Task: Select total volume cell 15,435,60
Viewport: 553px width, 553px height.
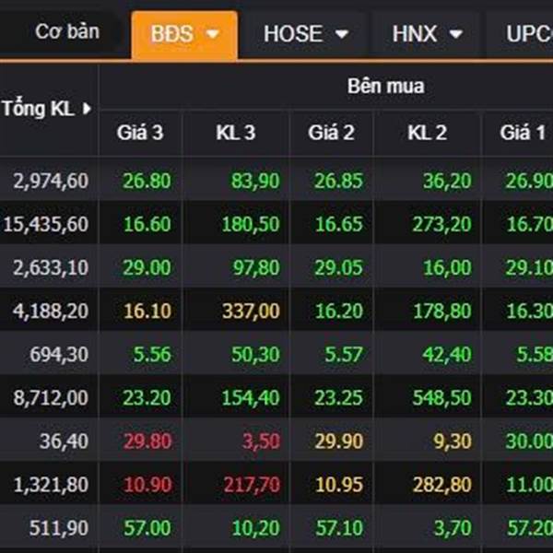Action: [x=45, y=224]
